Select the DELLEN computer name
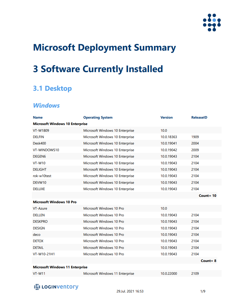Screen dimensions: 237x307 (39, 215)
